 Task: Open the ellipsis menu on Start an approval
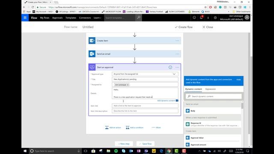pyautogui.click(x=177, y=67)
